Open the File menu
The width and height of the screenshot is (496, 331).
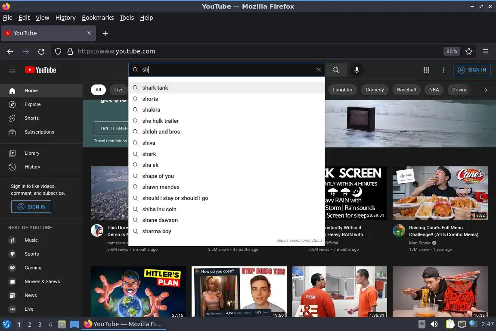[8, 18]
